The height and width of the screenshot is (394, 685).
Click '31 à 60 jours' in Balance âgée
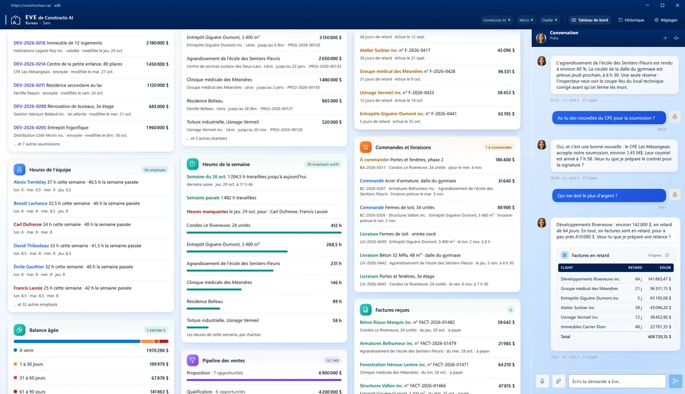tap(91, 378)
